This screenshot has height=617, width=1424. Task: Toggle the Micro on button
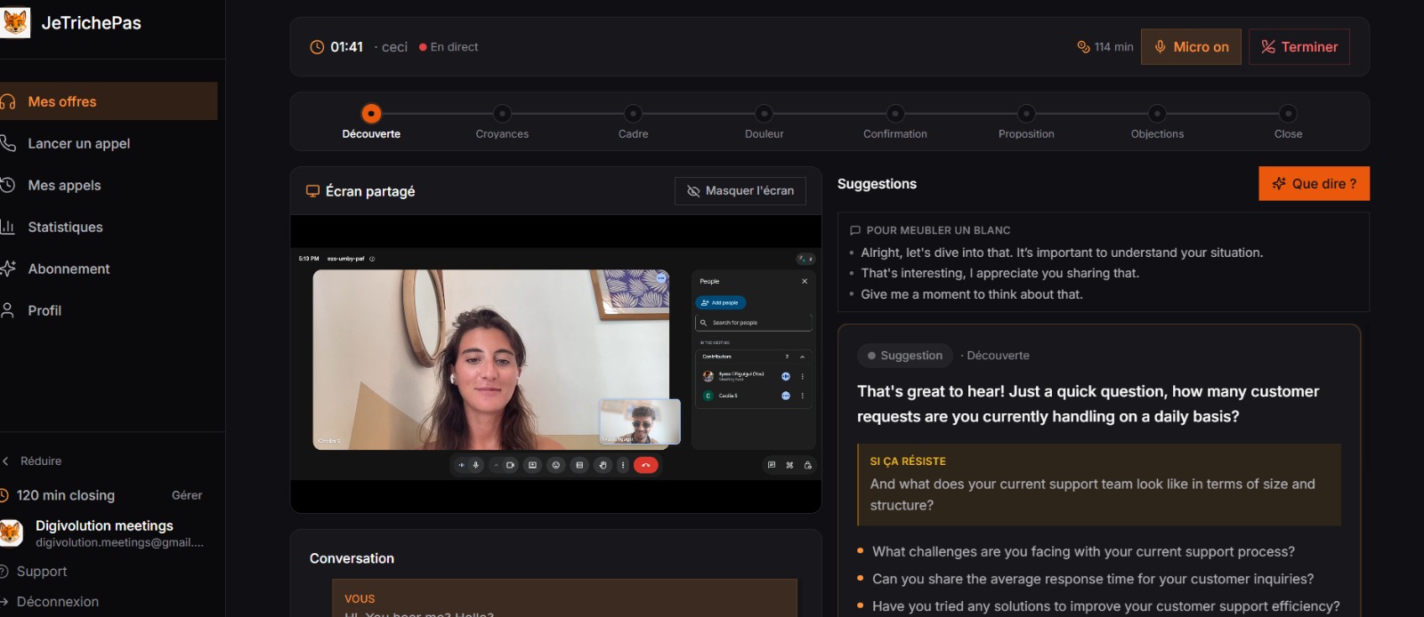tap(1191, 47)
